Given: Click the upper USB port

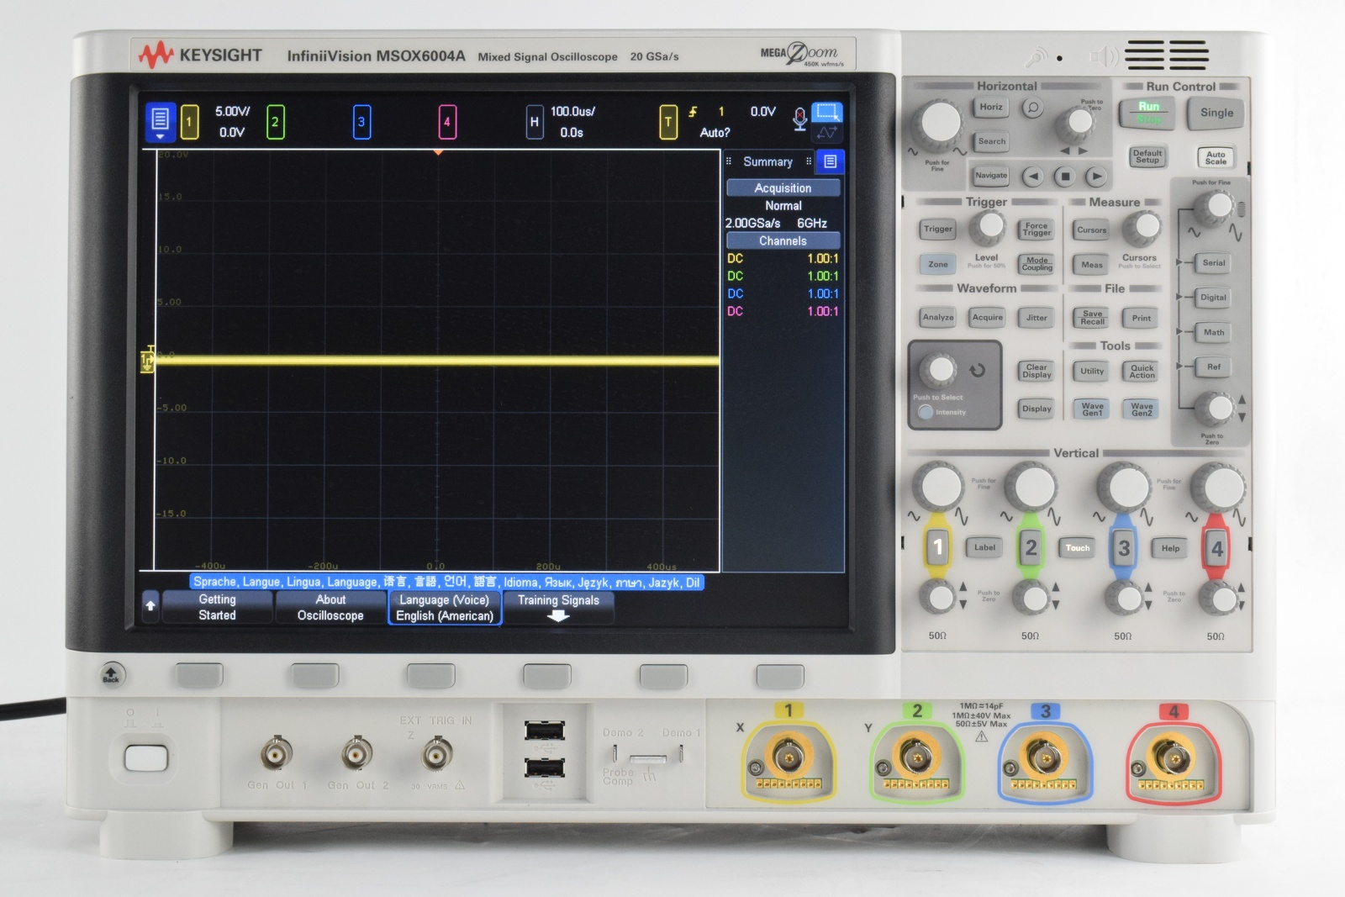Looking at the screenshot, I should (545, 730).
